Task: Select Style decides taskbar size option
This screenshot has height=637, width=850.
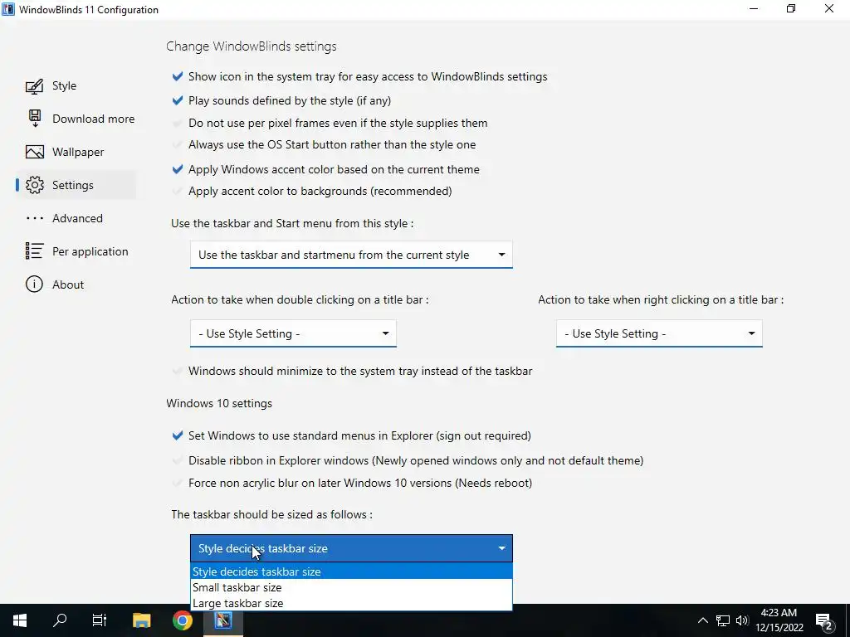Action: [351, 571]
